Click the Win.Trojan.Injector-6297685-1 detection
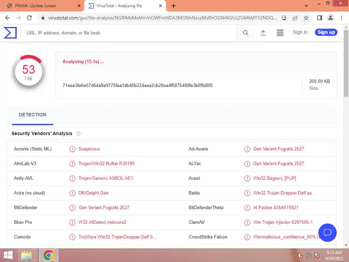The width and height of the screenshot is (349, 262). click(x=283, y=222)
